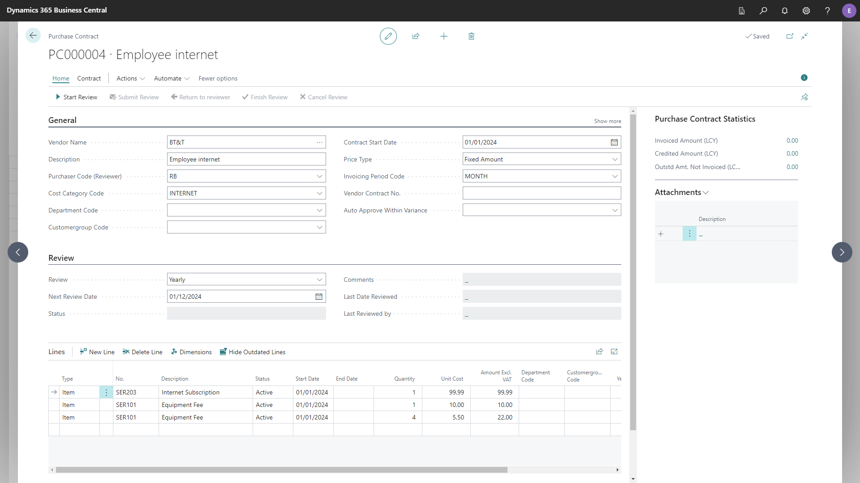Click Show more in General

(x=607, y=121)
